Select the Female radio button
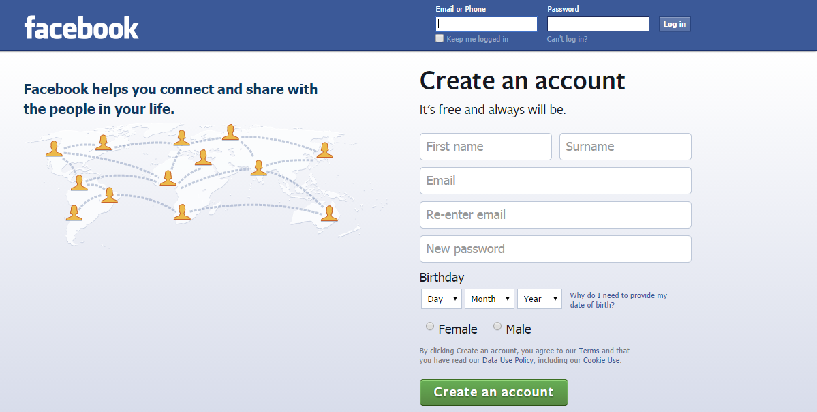Screen dimensions: 817x412 [430, 327]
